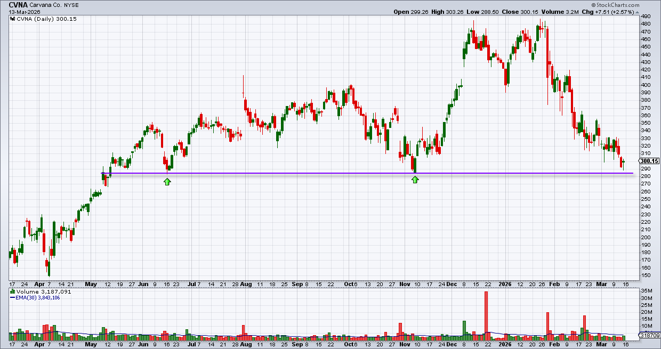This screenshot has height=349, width=661.
Task: Click the Dec label on the volume panel's bottom axis
Action: [x=452, y=345]
